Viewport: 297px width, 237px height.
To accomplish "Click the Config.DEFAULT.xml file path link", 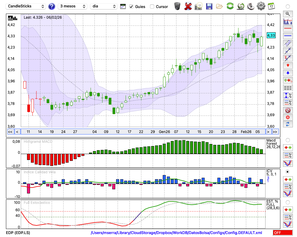I will pos(176,233).
